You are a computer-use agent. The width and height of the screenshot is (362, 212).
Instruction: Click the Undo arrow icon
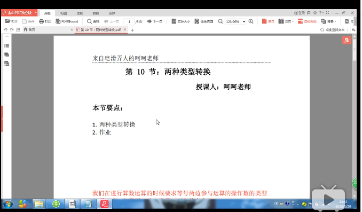point(5,29)
